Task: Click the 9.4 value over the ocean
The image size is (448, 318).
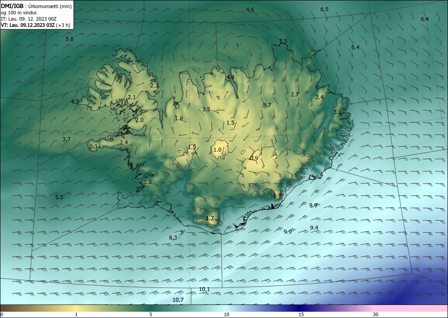Action: [314, 228]
